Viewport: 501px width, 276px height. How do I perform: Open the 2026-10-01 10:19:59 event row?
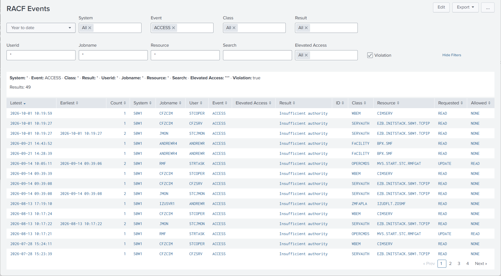tap(250, 113)
